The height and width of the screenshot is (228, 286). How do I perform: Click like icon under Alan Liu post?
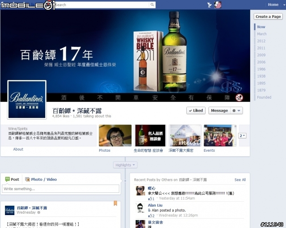tap(150, 216)
